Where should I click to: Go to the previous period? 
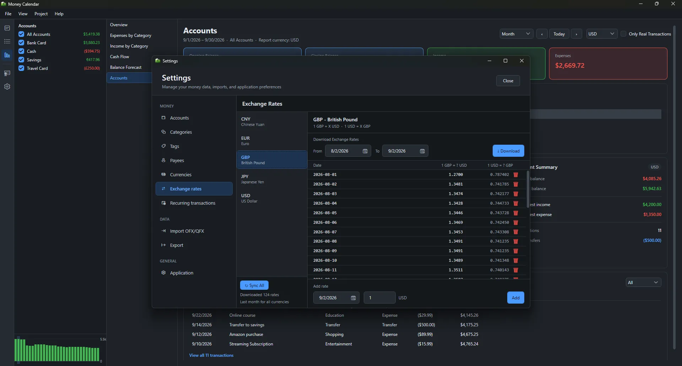(x=542, y=34)
